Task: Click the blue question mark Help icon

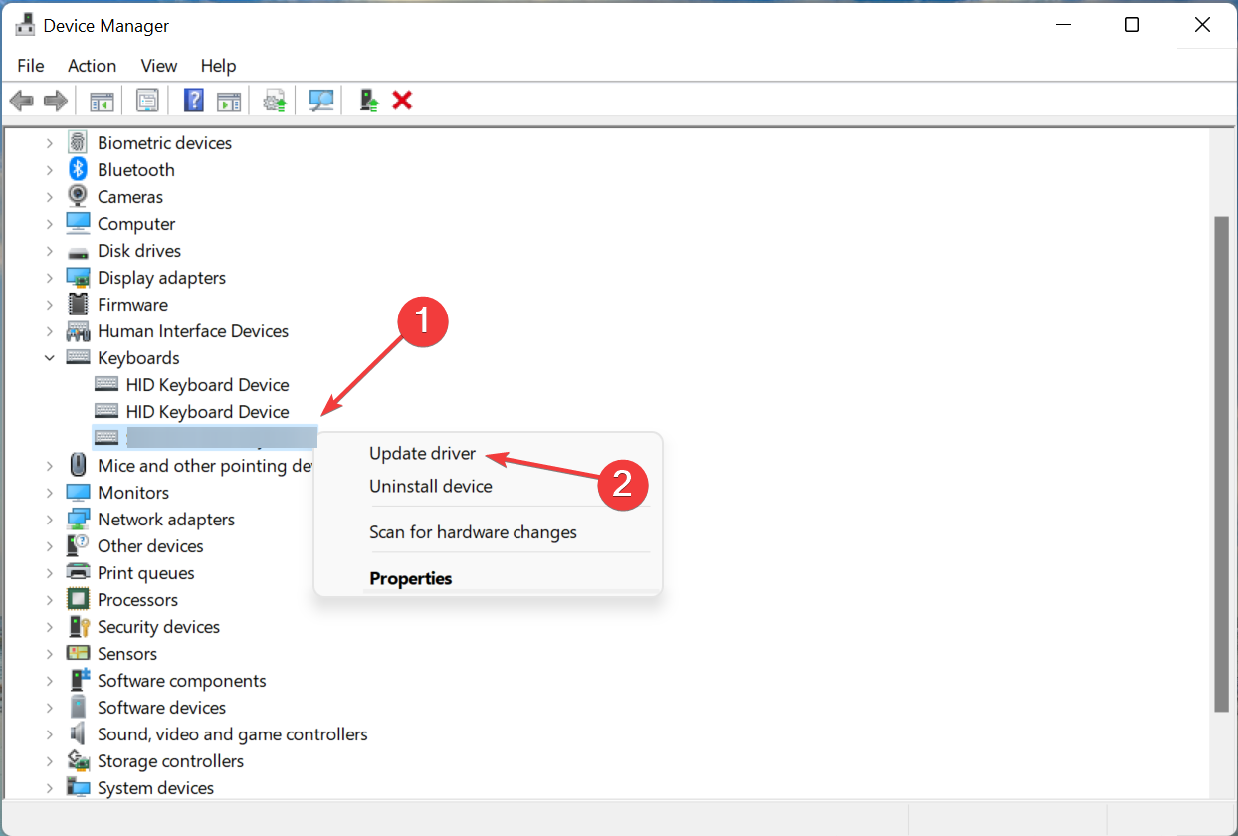Action: tap(194, 101)
